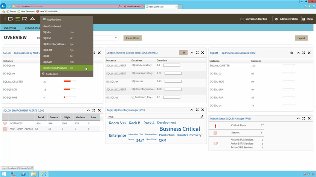Select SQLdm in Applications menu
Image resolution: width=316 pixels, height=177 pixels.
[x=67, y=32]
